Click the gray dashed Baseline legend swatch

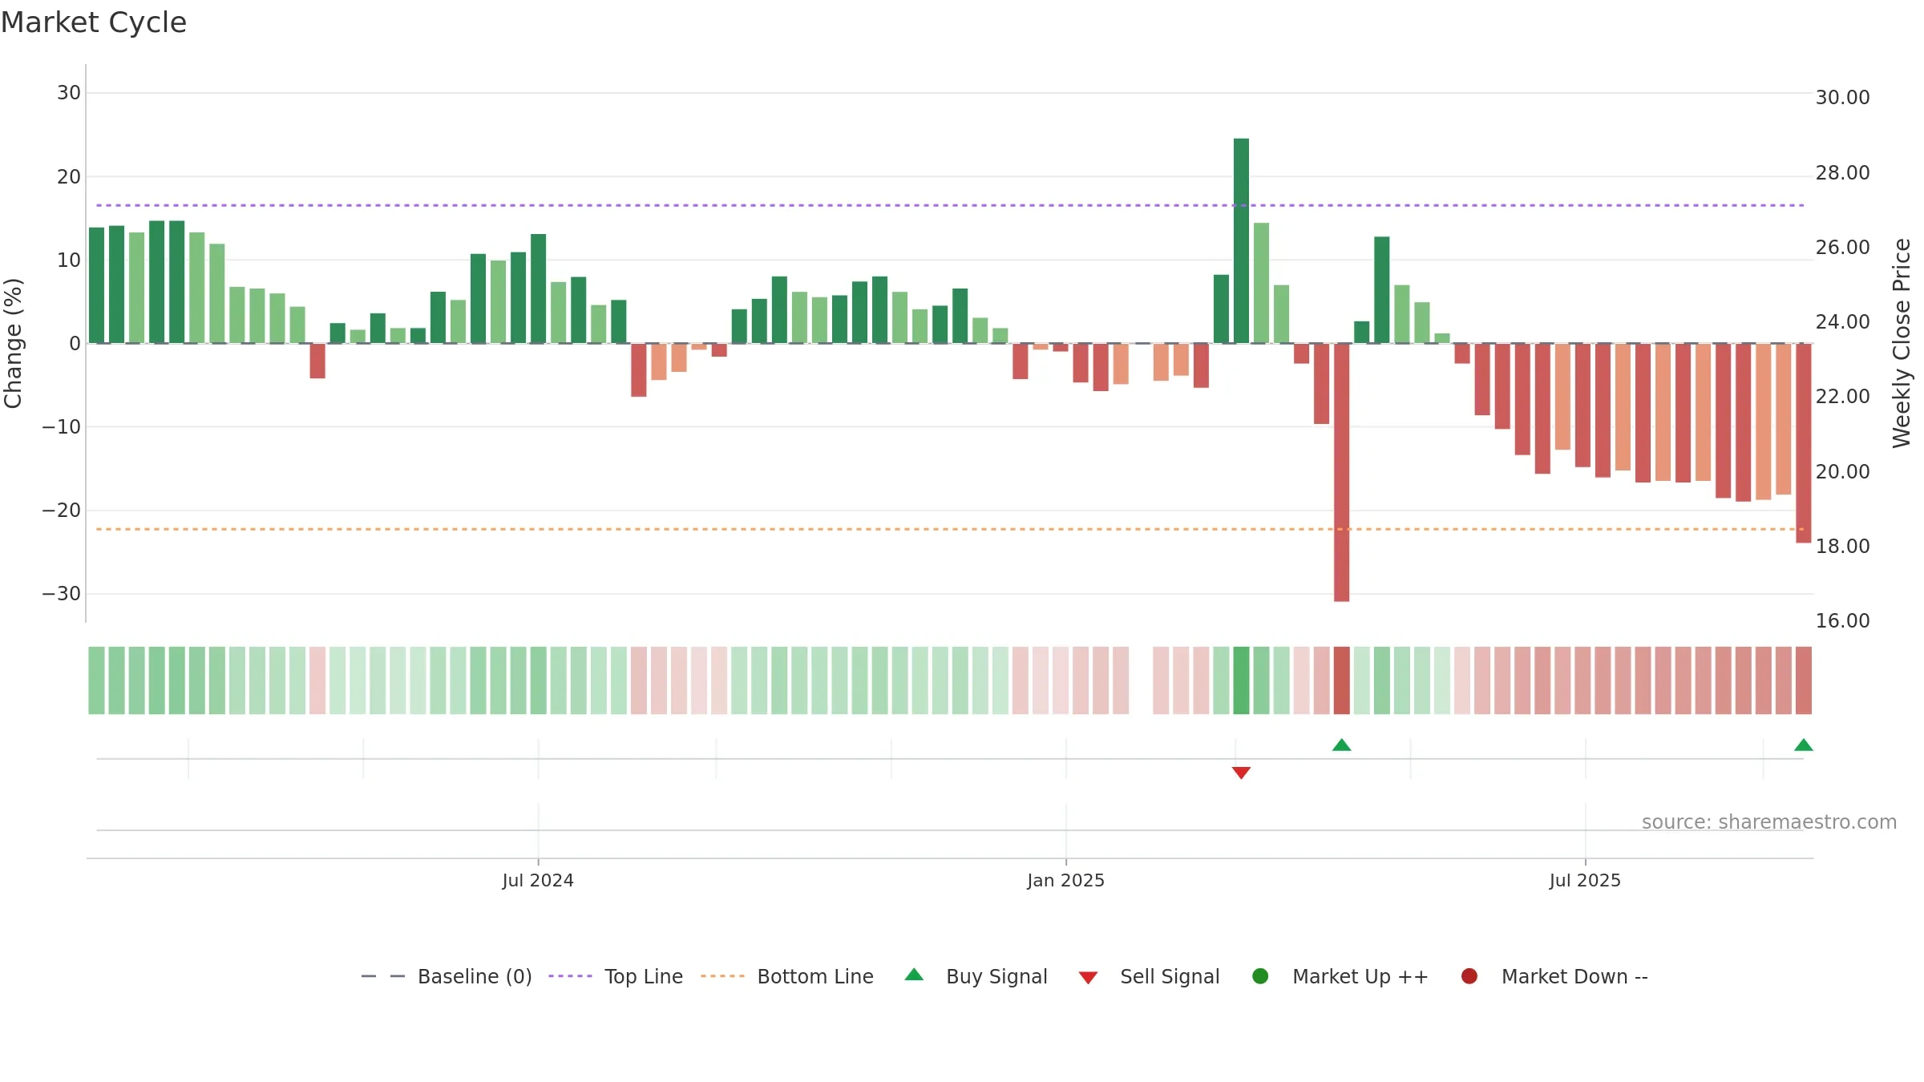point(383,976)
